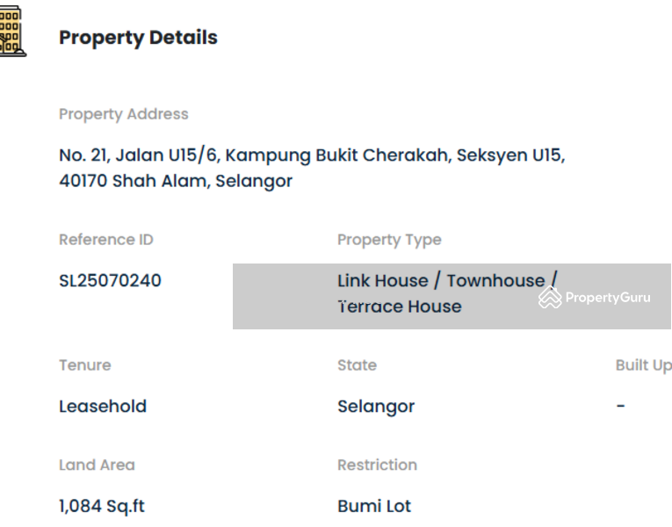
Task: Click the State field label
Action: [357, 365]
